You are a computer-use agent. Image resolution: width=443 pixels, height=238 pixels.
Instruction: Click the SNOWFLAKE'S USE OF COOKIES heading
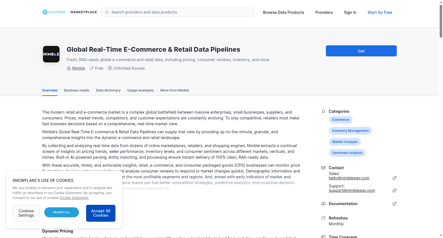click(x=43, y=181)
